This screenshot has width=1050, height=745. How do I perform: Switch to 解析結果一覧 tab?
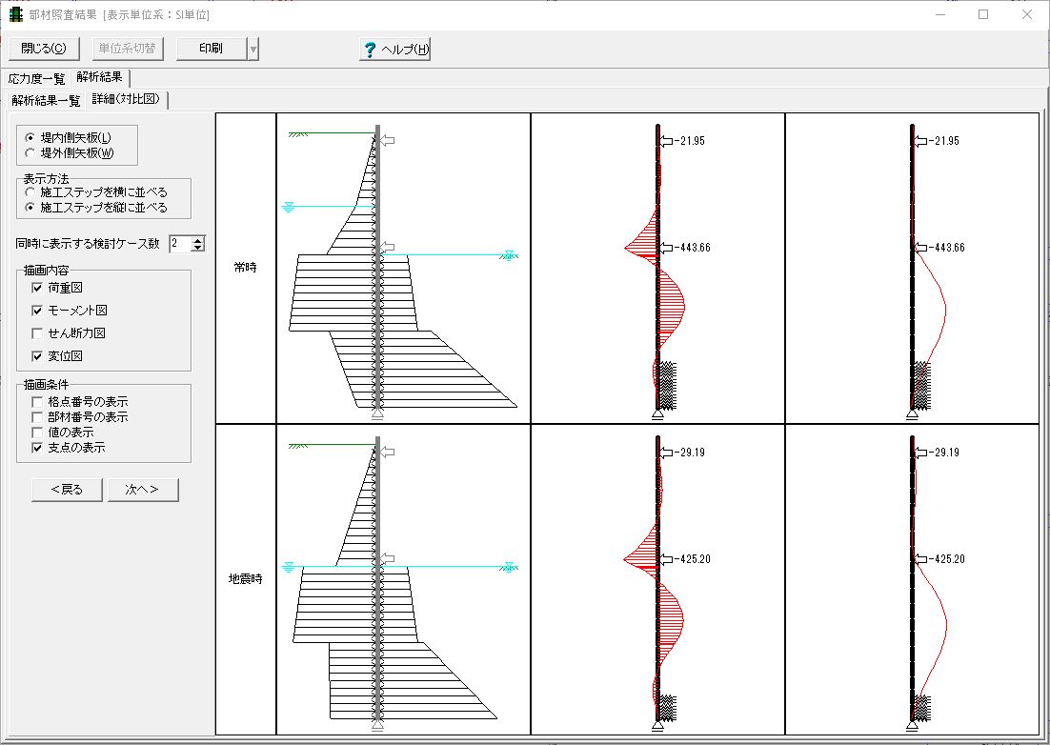click(46, 100)
